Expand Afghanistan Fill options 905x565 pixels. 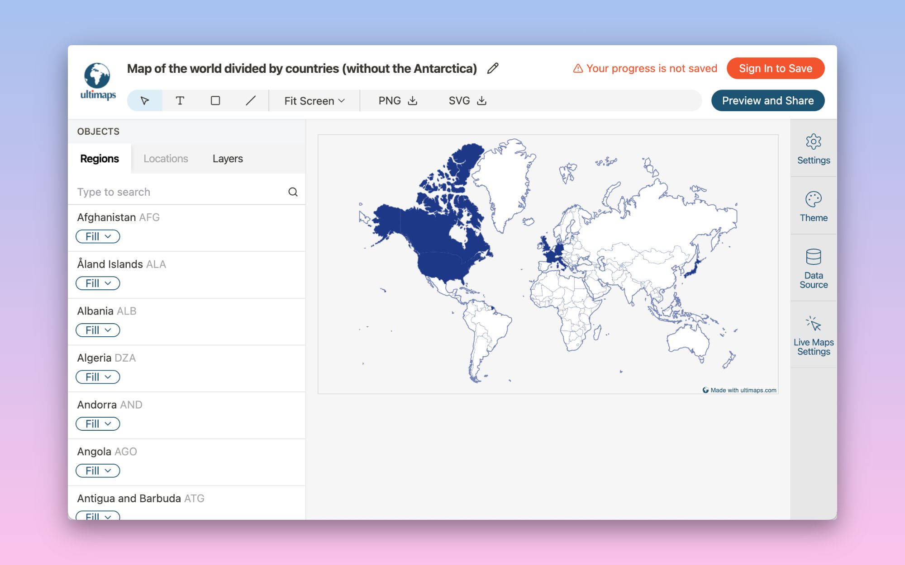(96, 235)
